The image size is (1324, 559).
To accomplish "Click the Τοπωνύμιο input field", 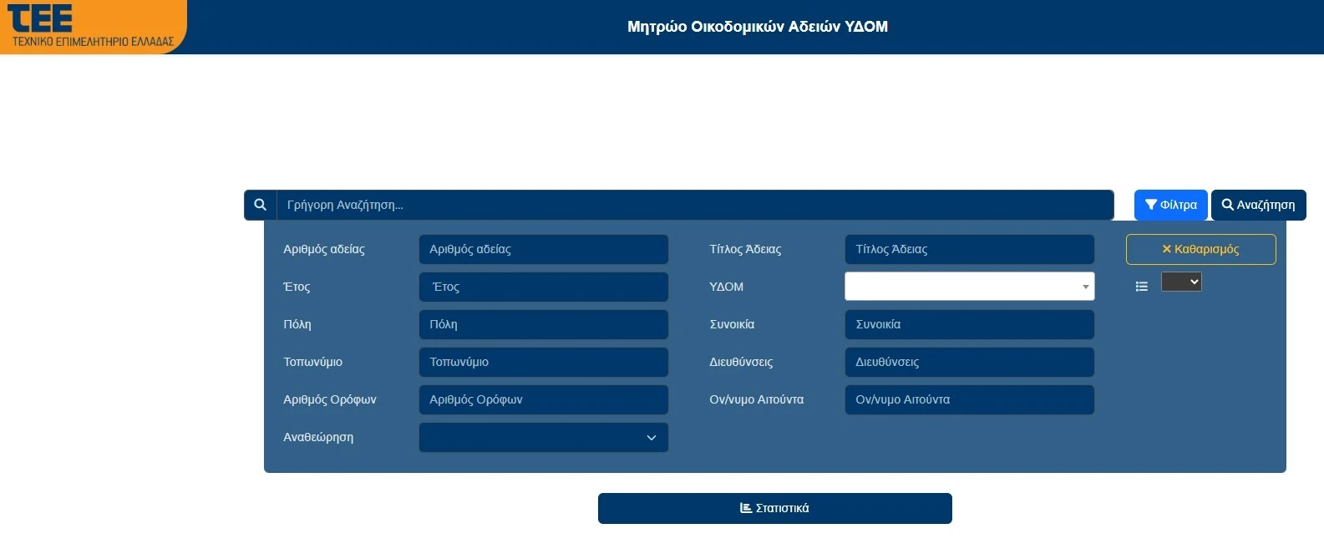I will click(543, 362).
